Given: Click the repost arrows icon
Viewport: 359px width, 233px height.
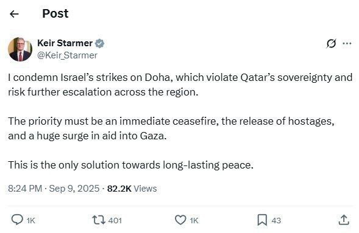Looking at the screenshot, I should (x=99, y=220).
